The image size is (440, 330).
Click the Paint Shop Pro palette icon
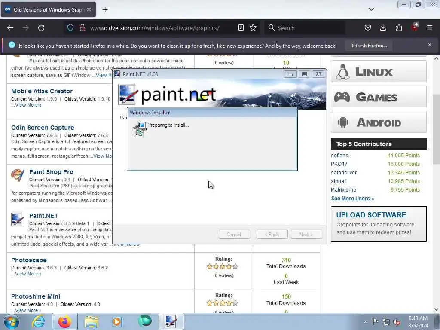click(x=18, y=175)
